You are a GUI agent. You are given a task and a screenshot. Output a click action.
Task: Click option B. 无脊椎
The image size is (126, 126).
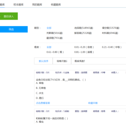point(41,88)
